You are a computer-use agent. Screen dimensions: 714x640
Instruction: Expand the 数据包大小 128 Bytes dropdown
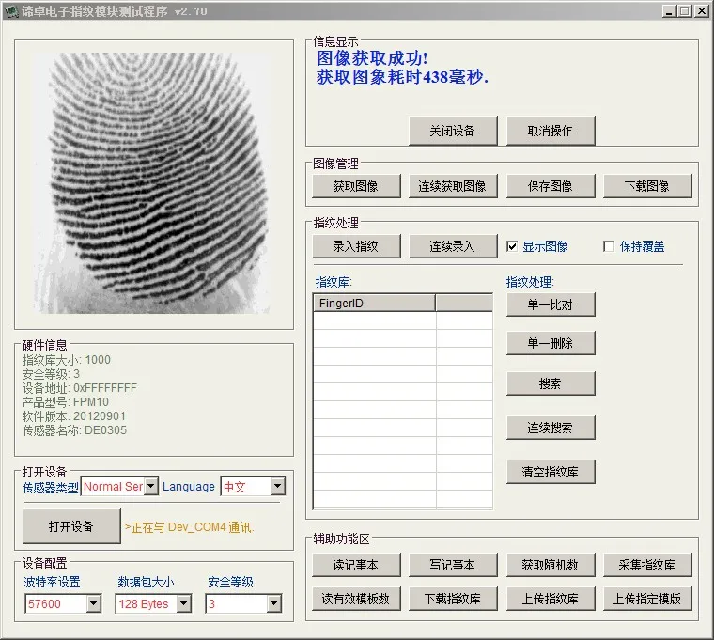[183, 604]
